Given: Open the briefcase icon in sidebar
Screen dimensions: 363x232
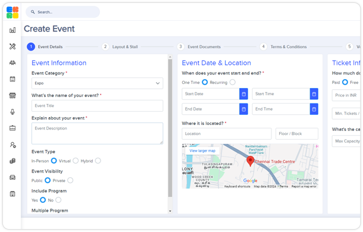Looking at the screenshot, I should point(12,128).
